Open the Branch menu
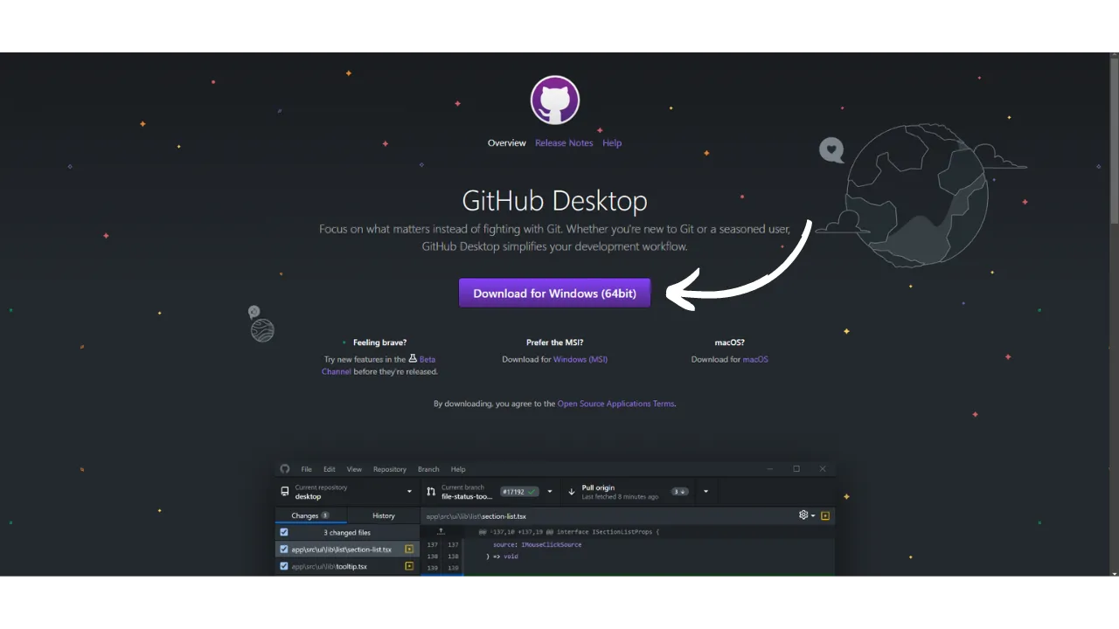 pos(428,469)
